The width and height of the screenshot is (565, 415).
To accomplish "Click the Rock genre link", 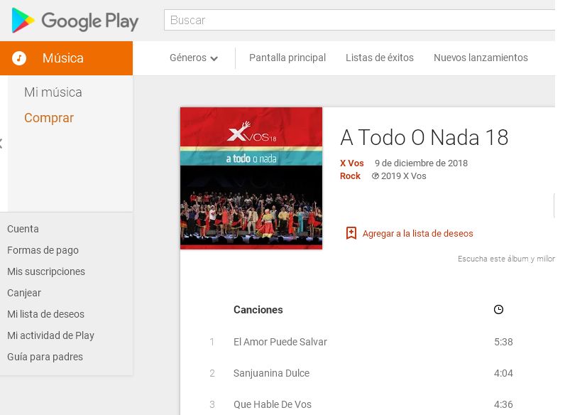I will point(351,176).
